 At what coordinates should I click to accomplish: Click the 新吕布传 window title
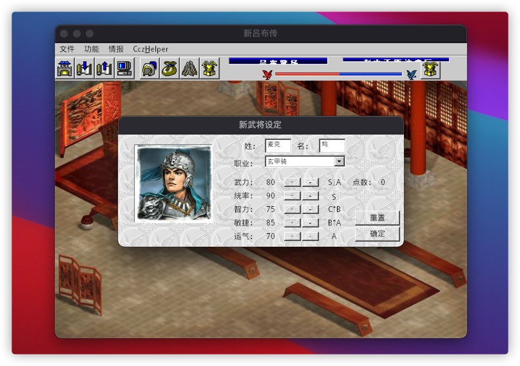click(x=260, y=33)
